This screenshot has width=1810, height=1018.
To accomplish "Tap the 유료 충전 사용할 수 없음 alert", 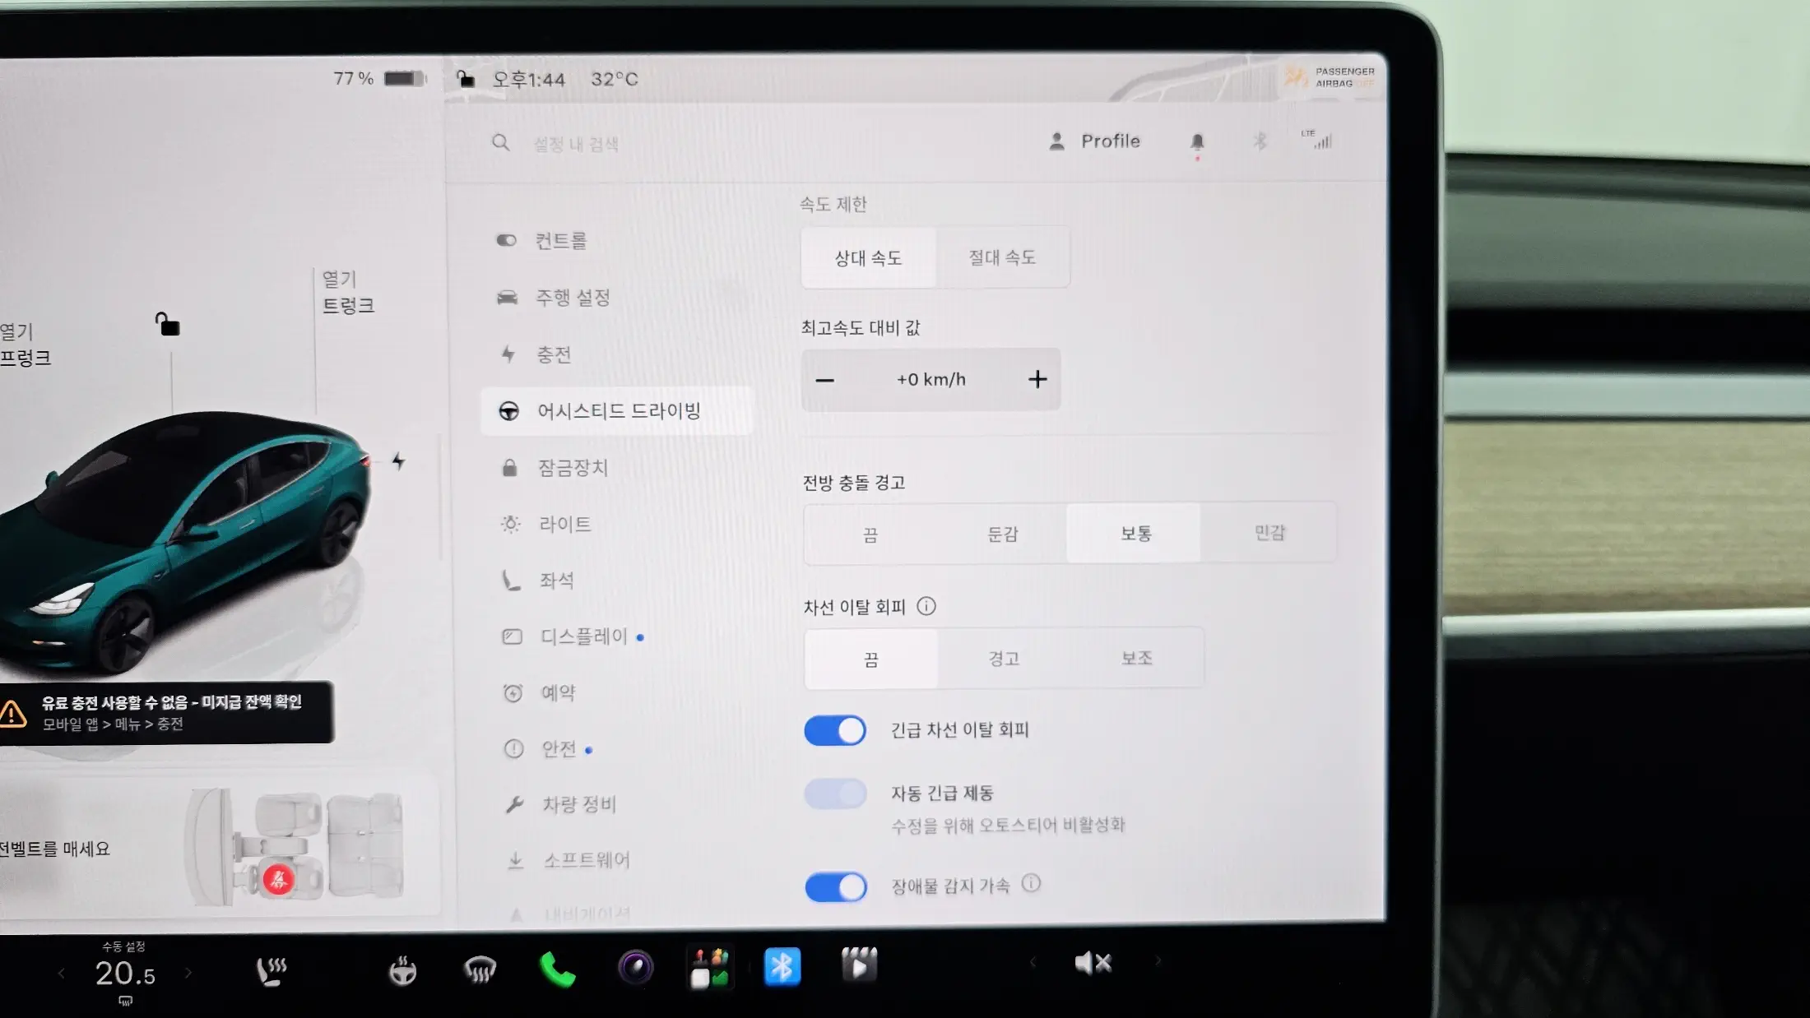I will [x=166, y=713].
